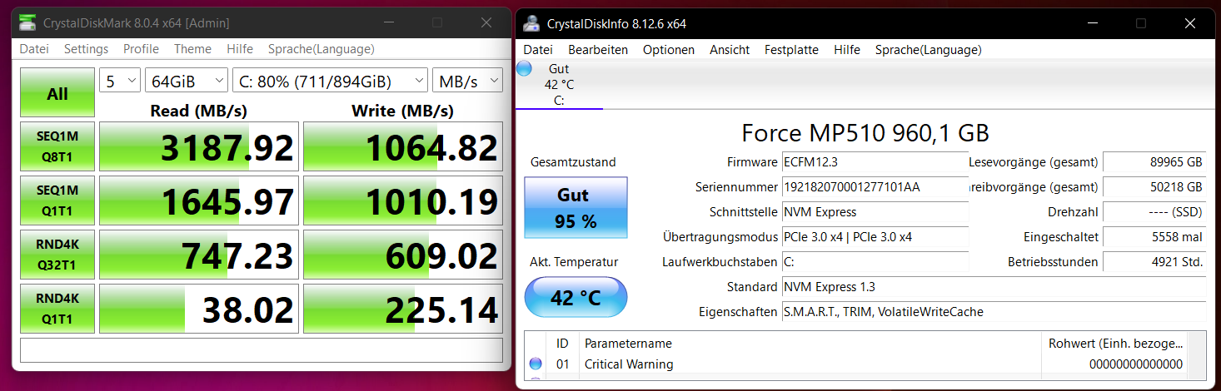Open Sprache(Language) menu in CrystalDiskInfo

(x=929, y=50)
